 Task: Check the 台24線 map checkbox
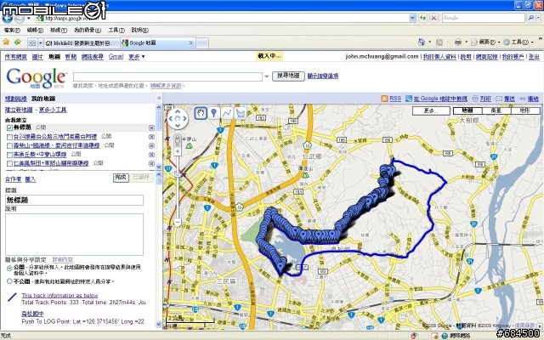pyautogui.click(x=9, y=137)
